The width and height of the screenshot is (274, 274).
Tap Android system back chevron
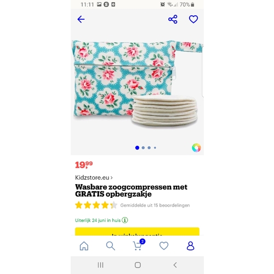click(175, 265)
